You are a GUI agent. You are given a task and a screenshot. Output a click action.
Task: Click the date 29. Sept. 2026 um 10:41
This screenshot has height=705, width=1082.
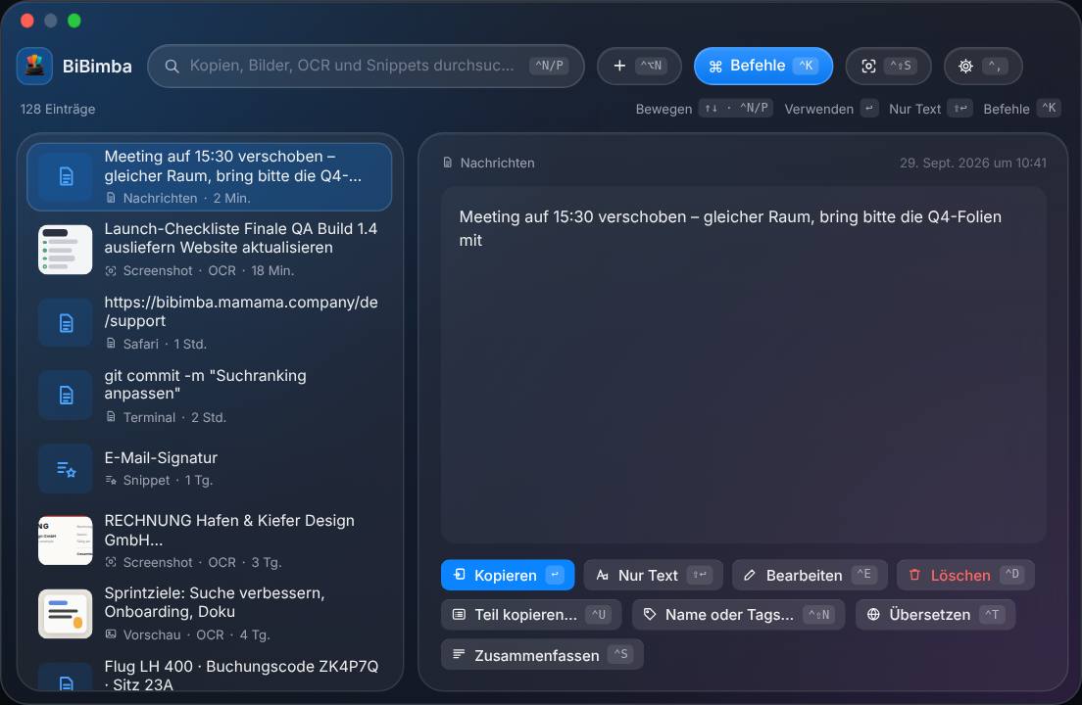(x=972, y=163)
